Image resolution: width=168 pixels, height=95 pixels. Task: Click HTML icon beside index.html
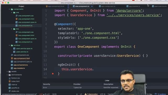pyautogui.click(x=10, y=81)
